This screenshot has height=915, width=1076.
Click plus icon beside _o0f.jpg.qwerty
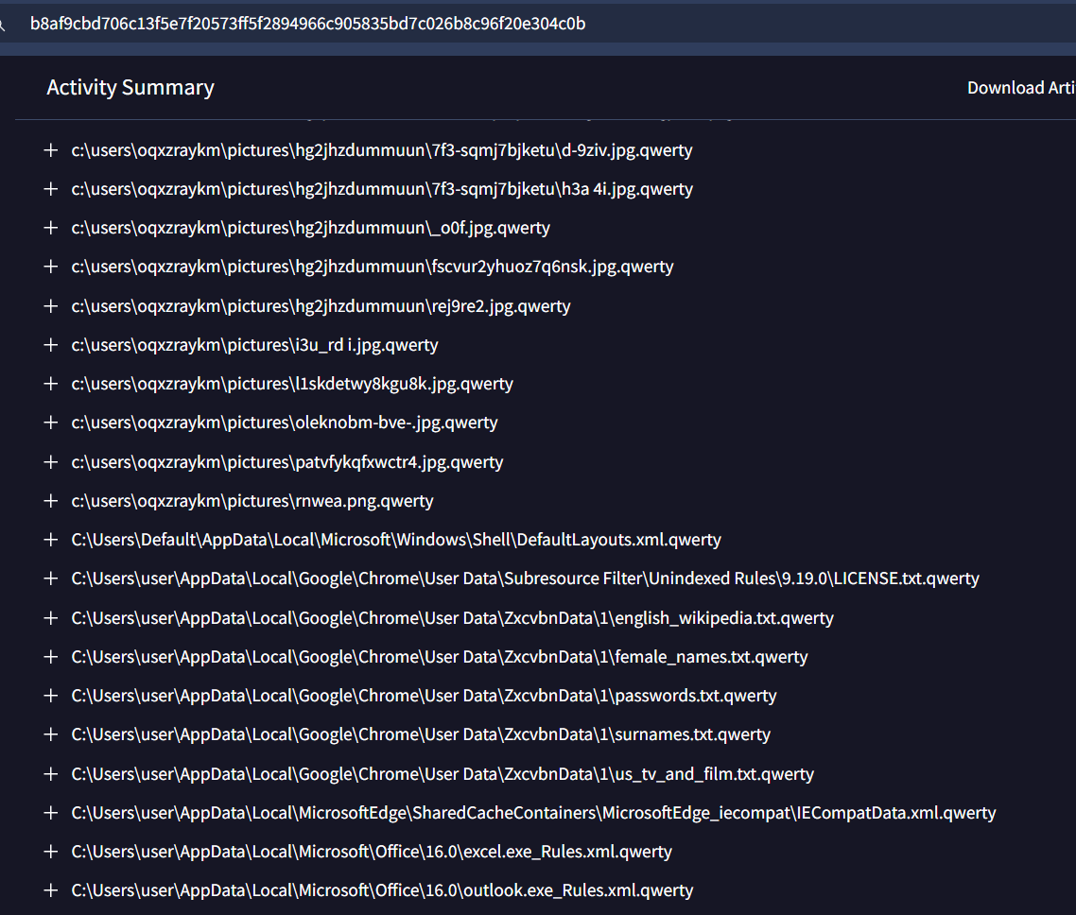pos(51,228)
